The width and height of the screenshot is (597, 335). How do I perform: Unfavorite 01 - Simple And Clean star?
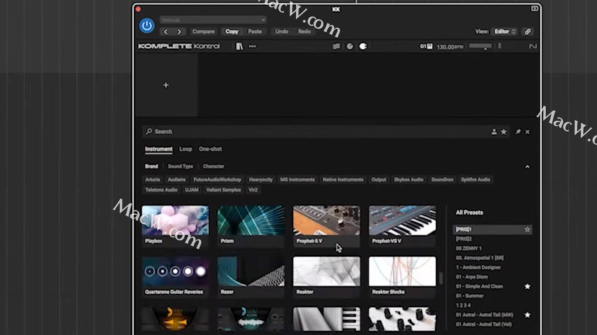(527, 286)
